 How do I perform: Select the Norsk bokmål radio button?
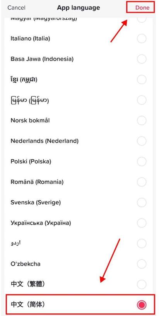142,121
